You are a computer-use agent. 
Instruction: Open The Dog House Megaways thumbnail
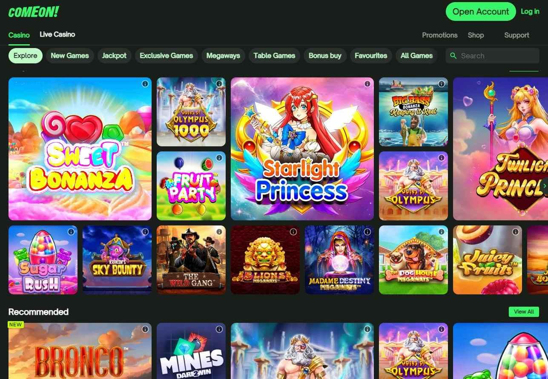(413, 260)
